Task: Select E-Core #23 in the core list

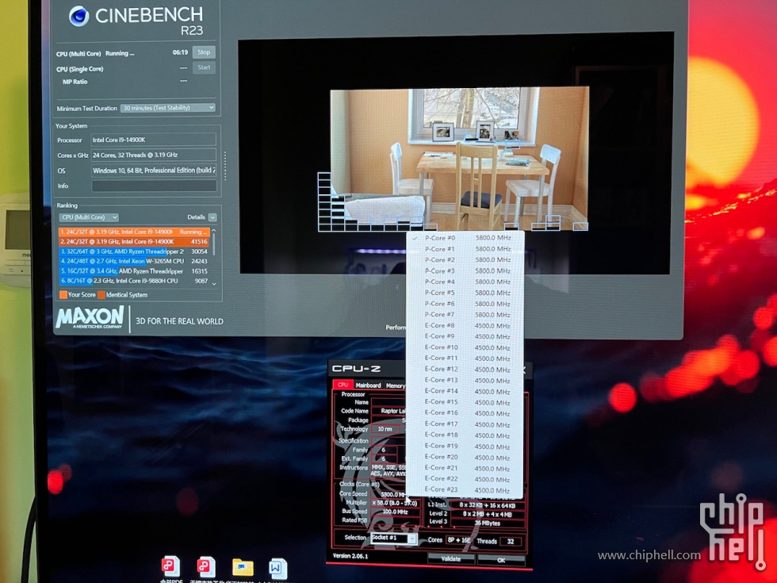Action: click(465, 490)
